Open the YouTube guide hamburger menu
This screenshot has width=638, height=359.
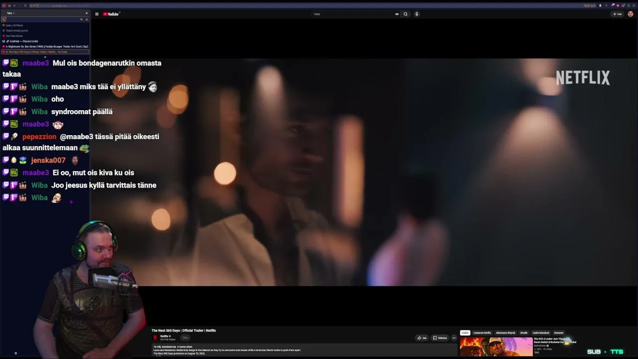pos(97,14)
